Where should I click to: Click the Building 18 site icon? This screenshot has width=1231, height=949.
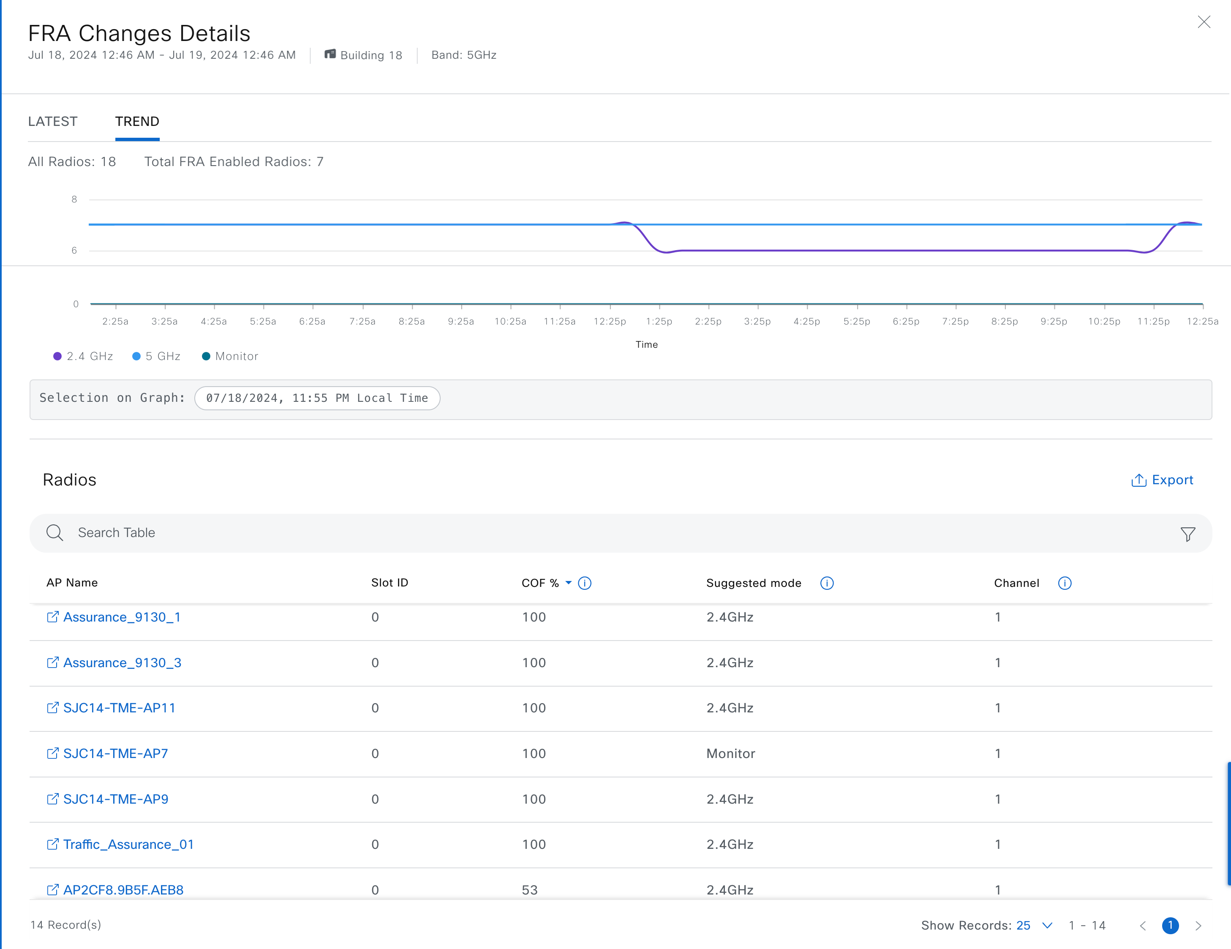(330, 55)
